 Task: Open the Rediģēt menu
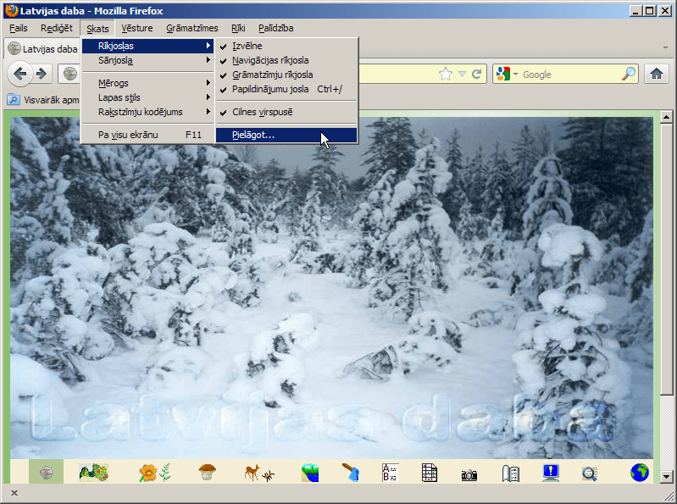coord(57,28)
